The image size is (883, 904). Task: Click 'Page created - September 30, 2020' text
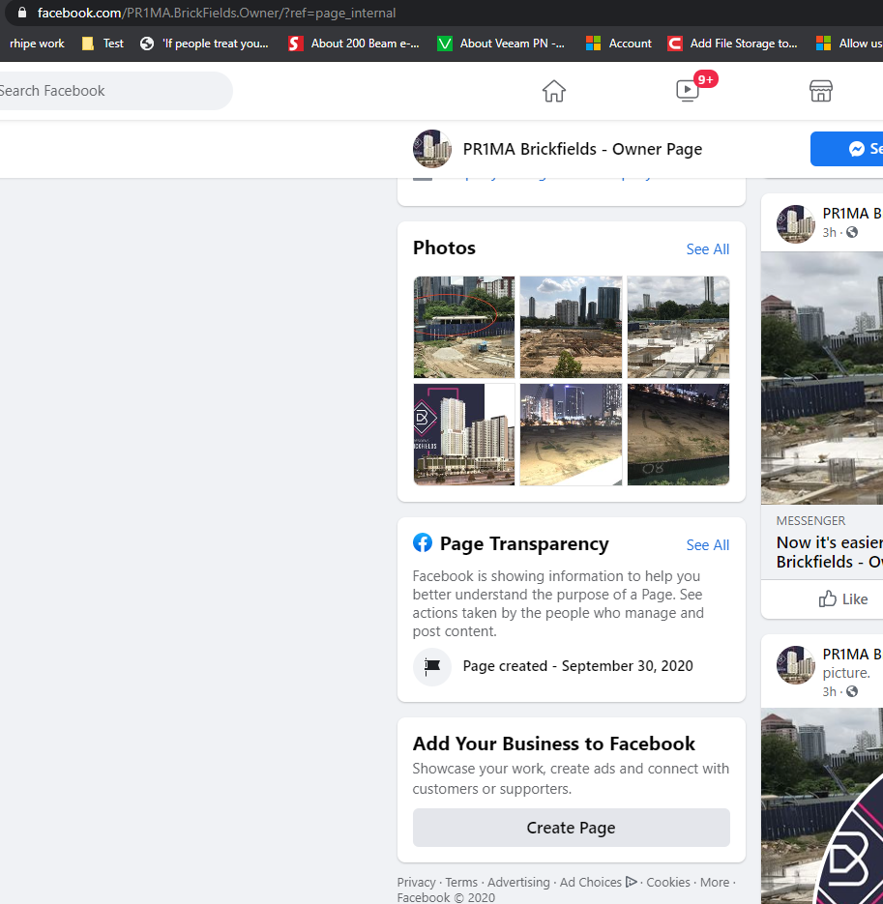tap(578, 666)
